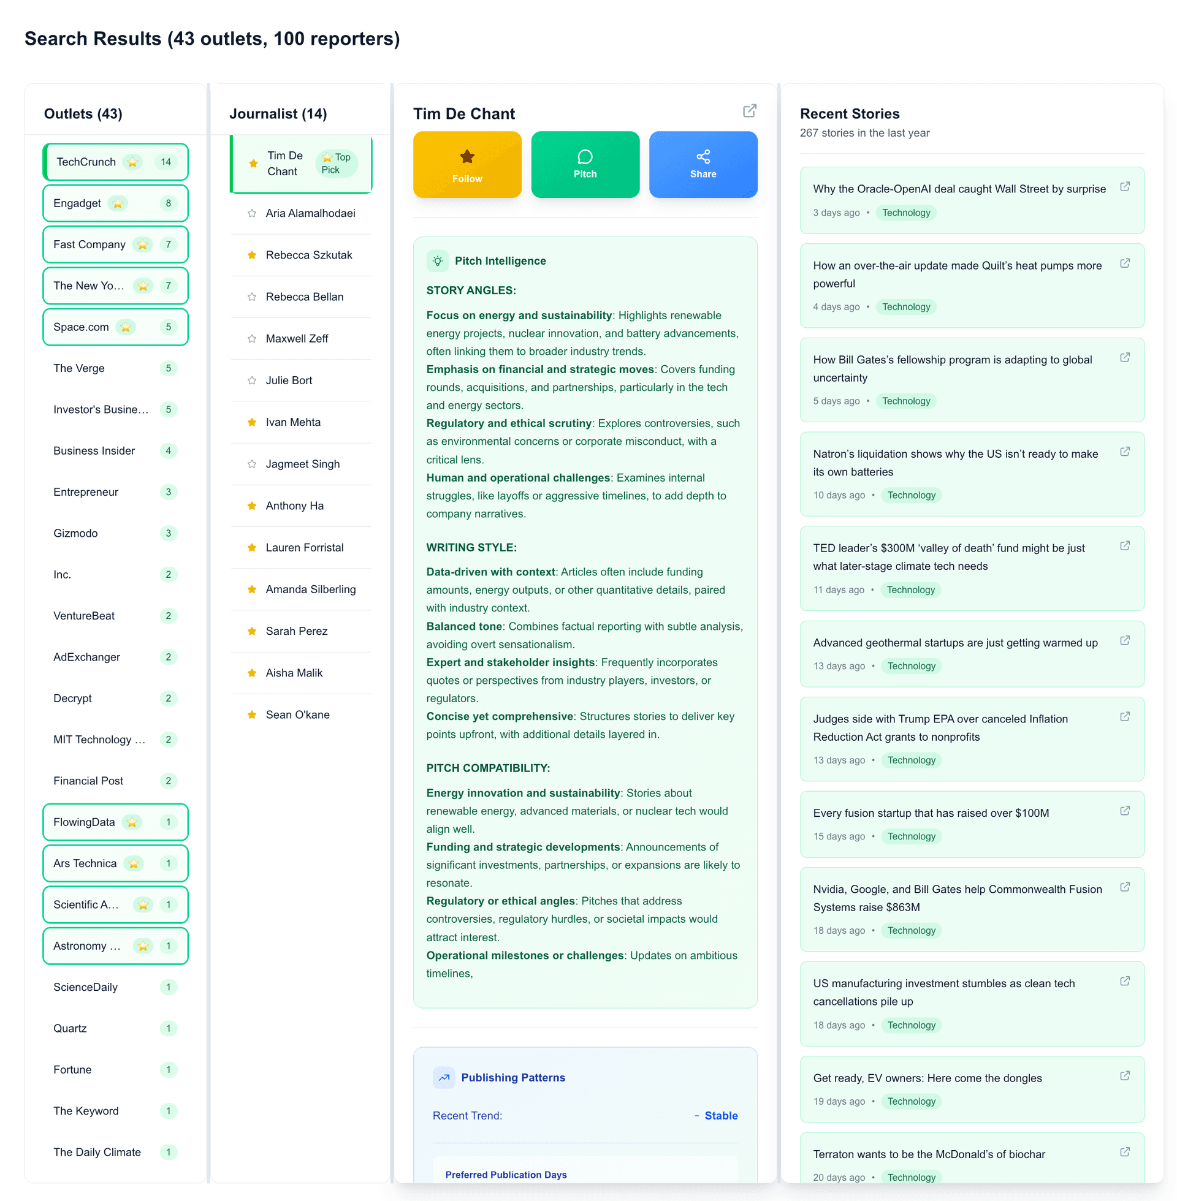This screenshot has height=1201, width=1177.
Task: Click the Pitch Intelligence lightbulb icon
Action: (437, 260)
